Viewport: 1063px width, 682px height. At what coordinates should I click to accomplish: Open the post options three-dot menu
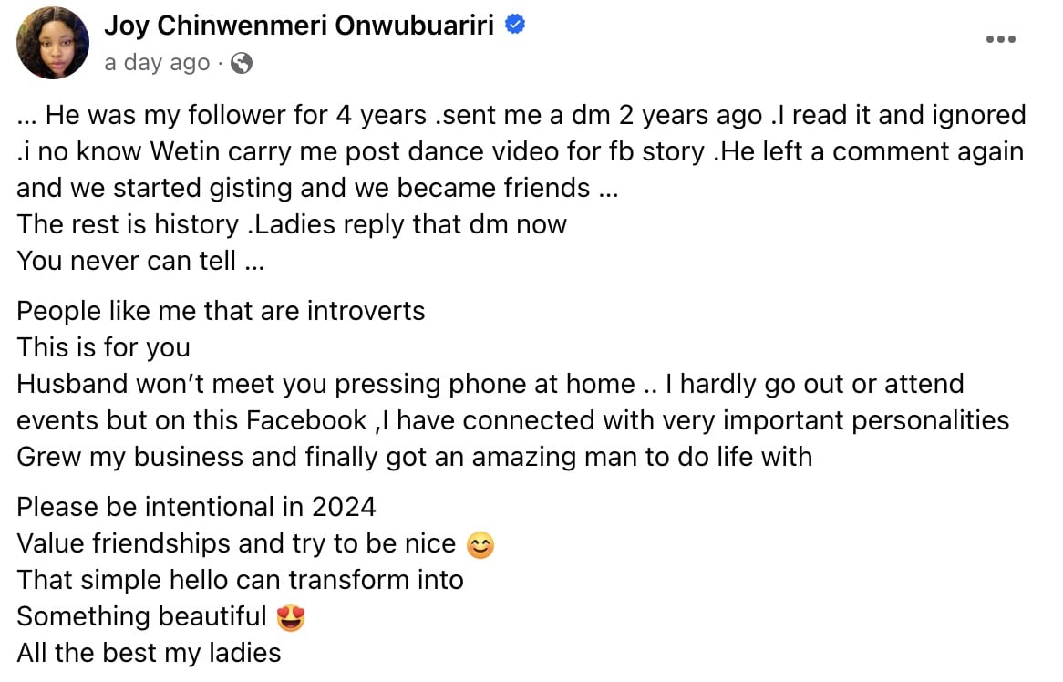coord(1001,39)
